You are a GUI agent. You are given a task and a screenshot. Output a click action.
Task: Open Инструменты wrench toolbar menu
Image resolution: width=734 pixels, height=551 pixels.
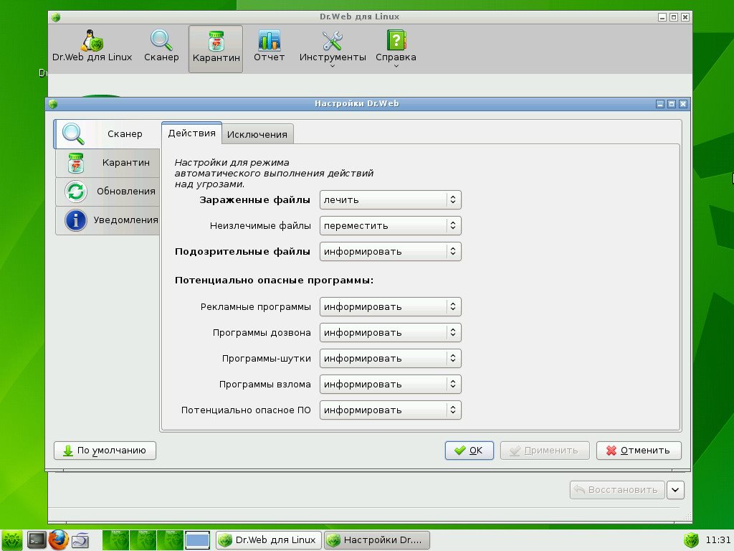pos(333,48)
